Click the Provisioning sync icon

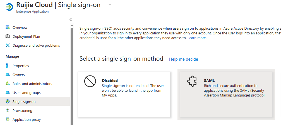(x=8, y=110)
